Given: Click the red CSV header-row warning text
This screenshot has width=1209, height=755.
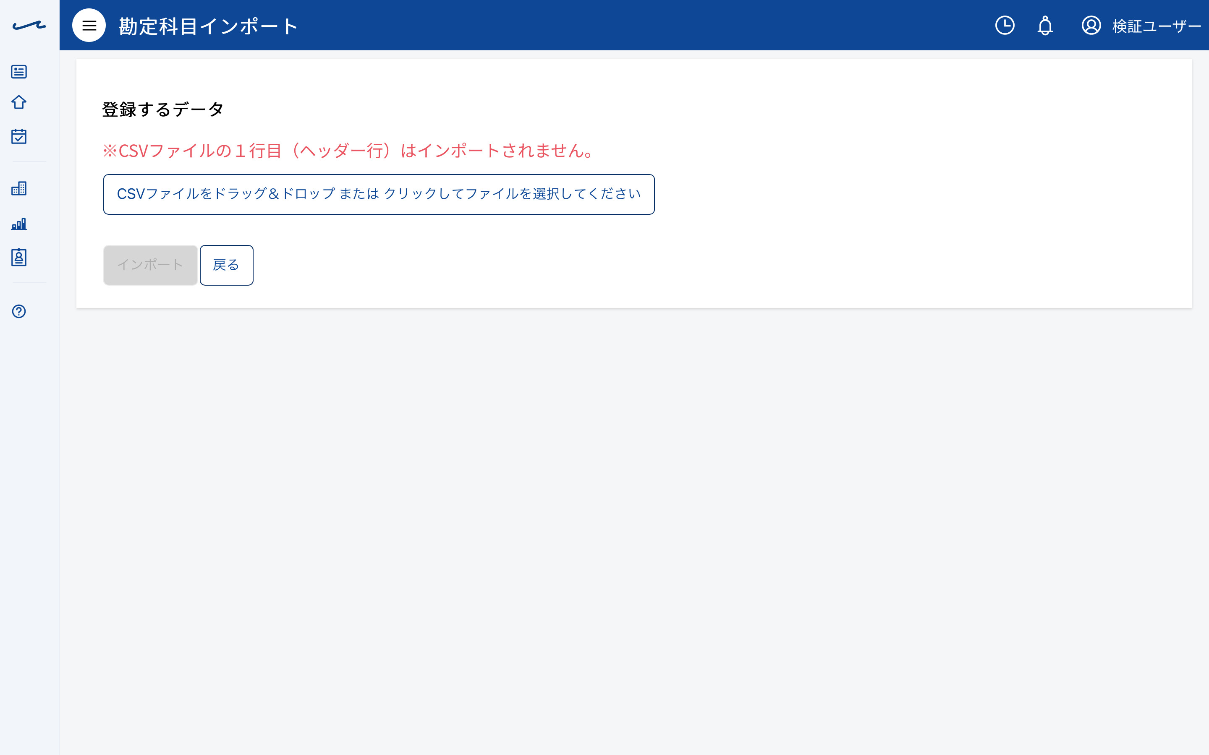Looking at the screenshot, I should pyautogui.click(x=348, y=151).
